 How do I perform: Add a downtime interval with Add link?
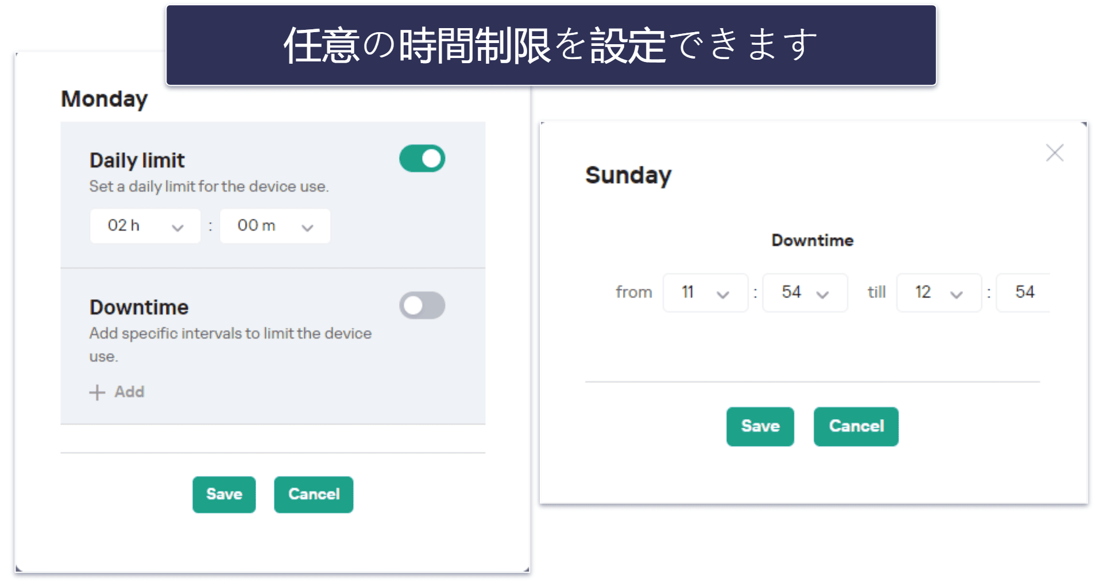(x=117, y=392)
